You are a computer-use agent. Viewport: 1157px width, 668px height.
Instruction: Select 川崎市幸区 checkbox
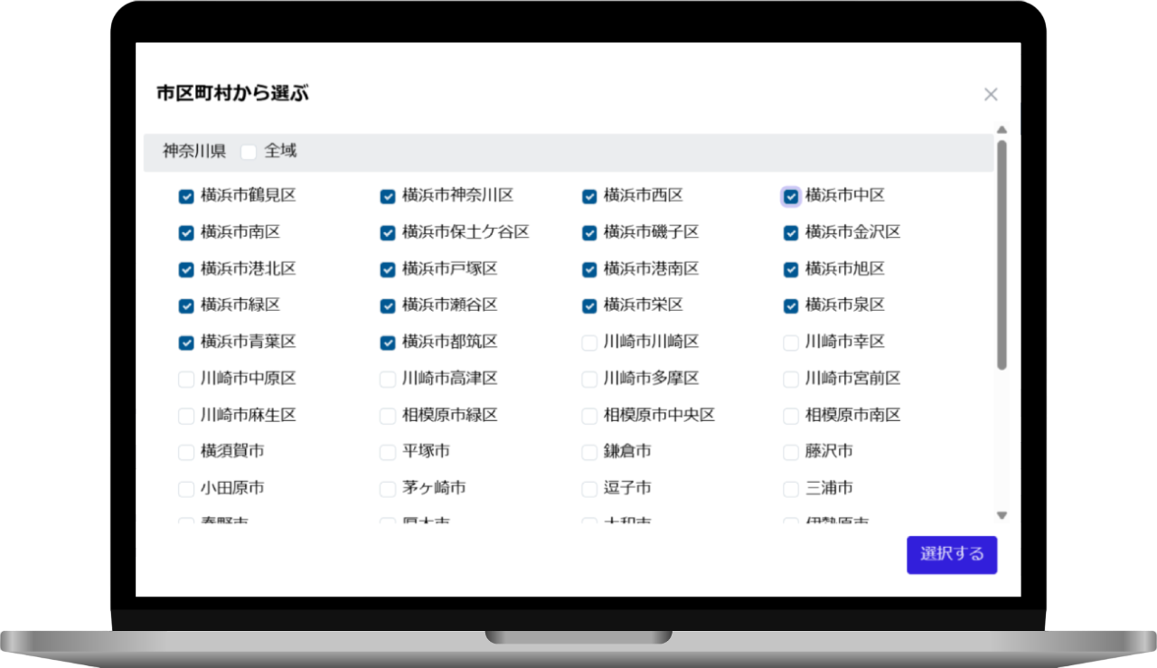pyautogui.click(x=791, y=343)
